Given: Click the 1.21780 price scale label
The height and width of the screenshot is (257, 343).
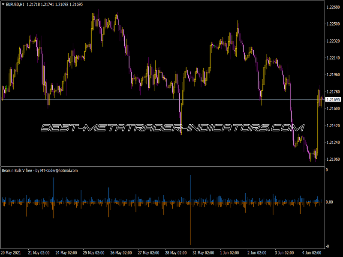Looking at the screenshot, I should (333, 92).
